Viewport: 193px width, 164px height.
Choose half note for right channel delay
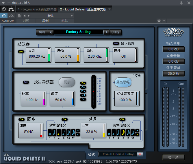(x=114, y=132)
